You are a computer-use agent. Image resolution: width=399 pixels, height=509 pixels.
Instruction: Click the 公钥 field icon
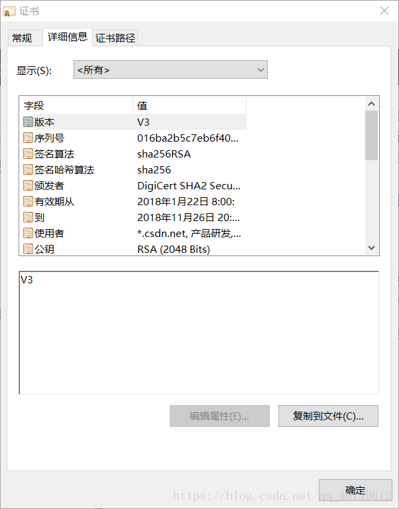point(28,250)
